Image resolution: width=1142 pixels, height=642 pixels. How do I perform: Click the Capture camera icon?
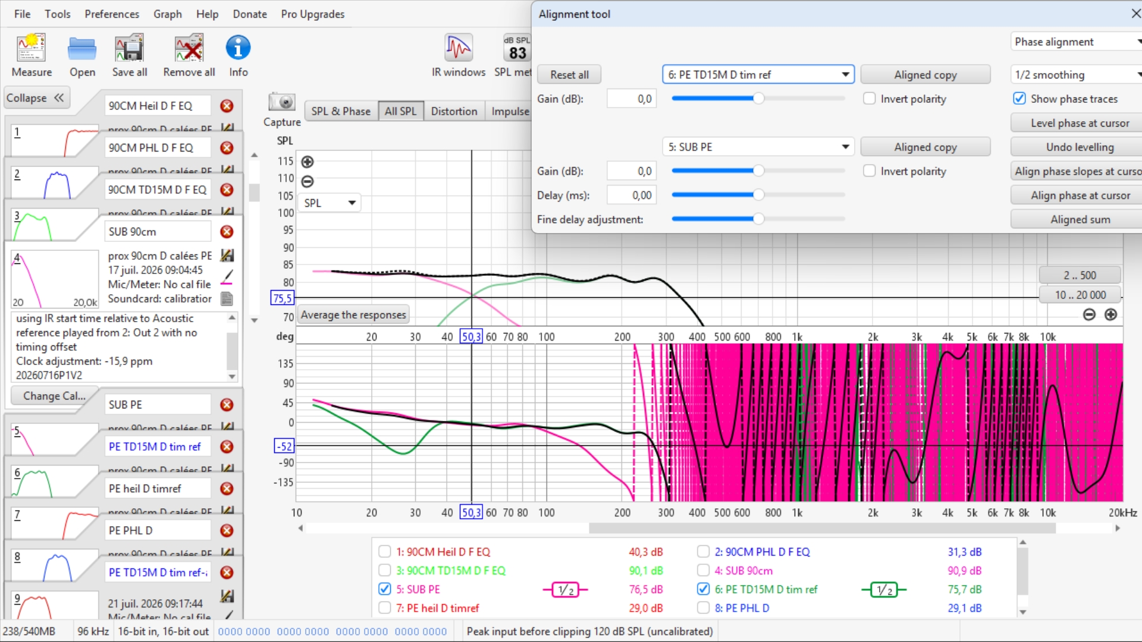tap(282, 102)
